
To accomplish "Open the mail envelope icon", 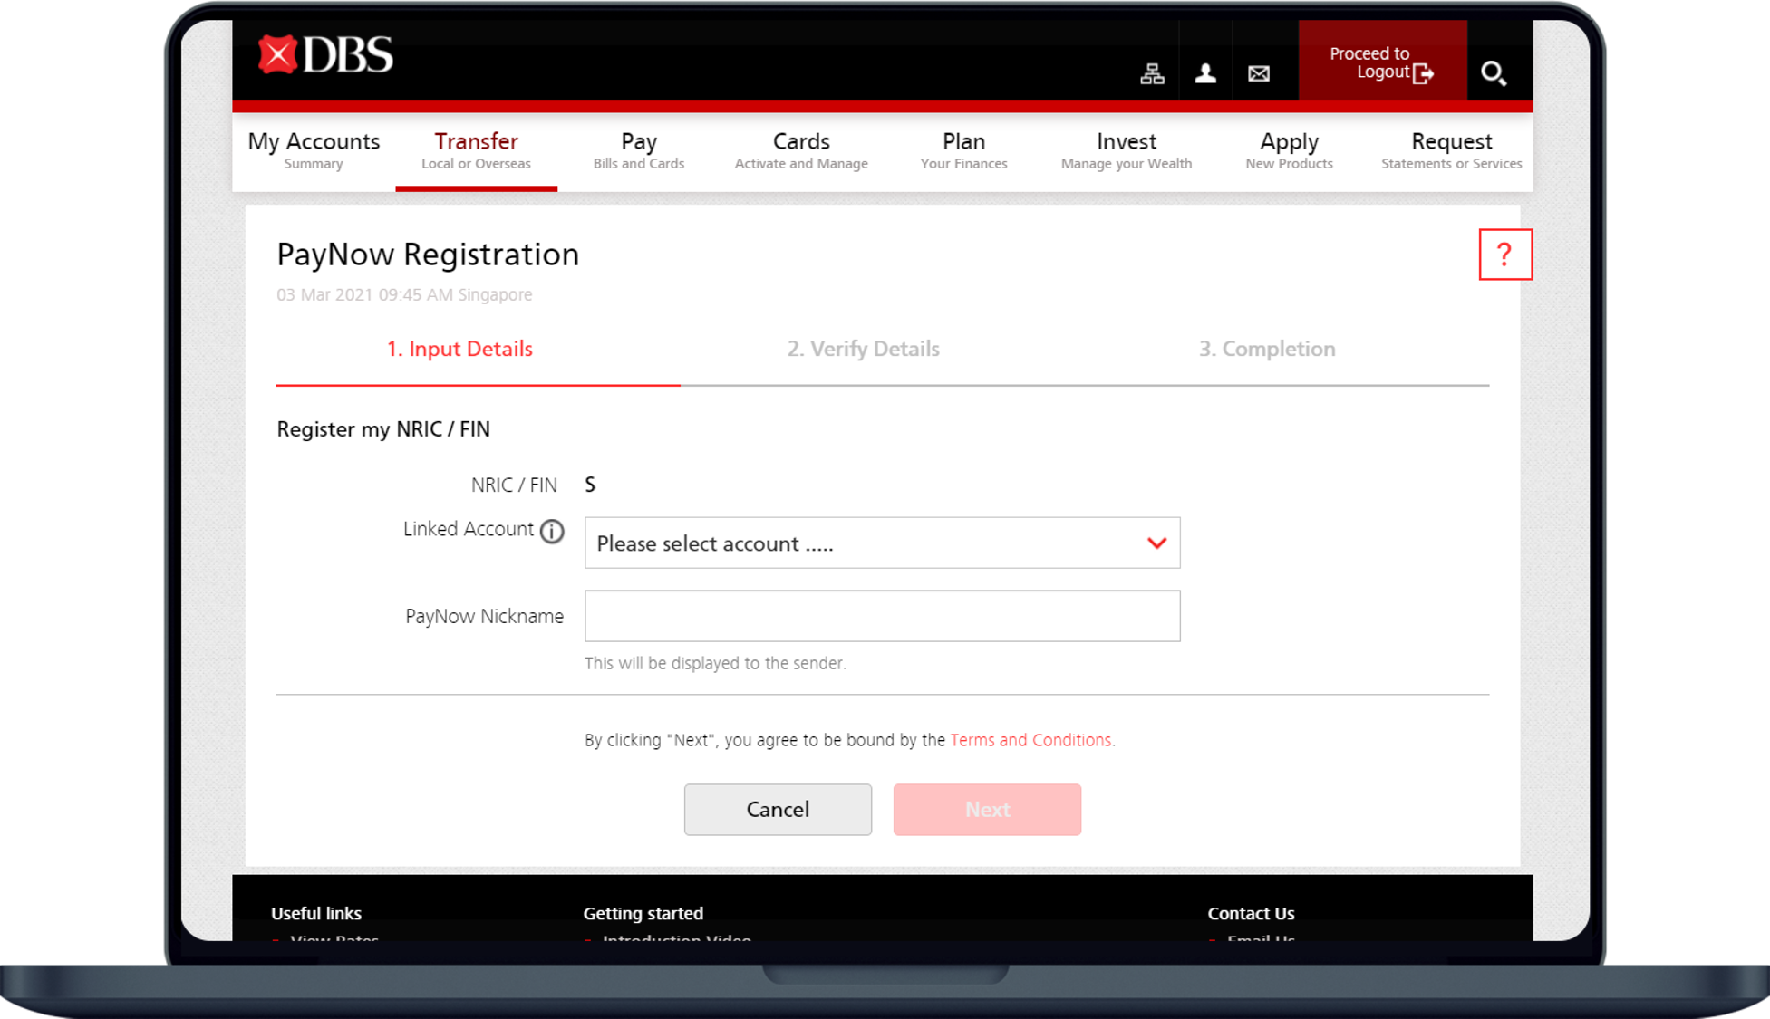I will coord(1258,73).
